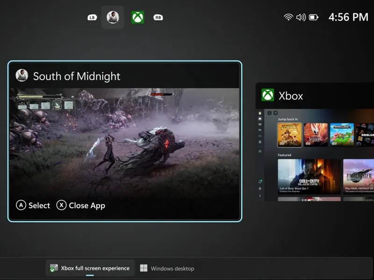Open the library icon in the Xbox sidebar
Viewport: 374px width, 280px height.
coord(260,124)
